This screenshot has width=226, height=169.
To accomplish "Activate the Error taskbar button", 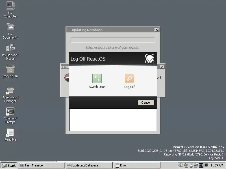I will (x=137, y=165).
